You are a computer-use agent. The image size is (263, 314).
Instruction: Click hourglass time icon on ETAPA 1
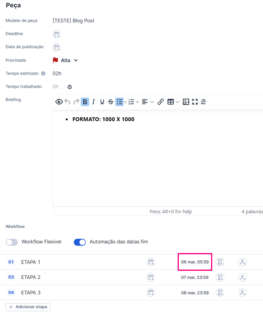pyautogui.click(x=220, y=262)
